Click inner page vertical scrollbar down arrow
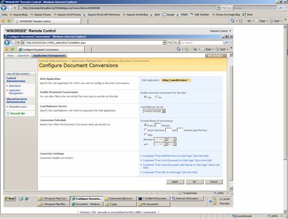The height and width of the screenshot is (219, 288). tap(231, 188)
